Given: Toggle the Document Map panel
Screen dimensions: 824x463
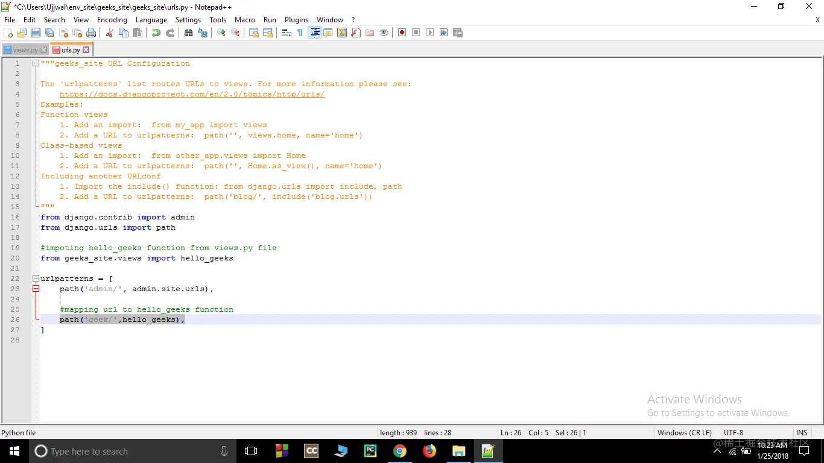Looking at the screenshot, I should point(342,33).
